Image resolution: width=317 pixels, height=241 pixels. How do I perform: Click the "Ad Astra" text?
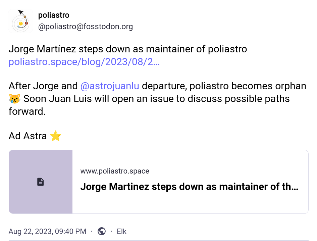(x=28, y=136)
